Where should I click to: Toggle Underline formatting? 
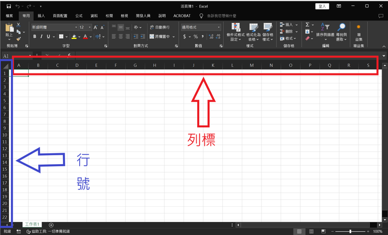pyautogui.click(x=48, y=36)
